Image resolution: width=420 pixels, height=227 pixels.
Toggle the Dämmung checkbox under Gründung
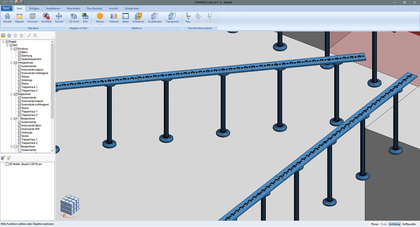20,56
